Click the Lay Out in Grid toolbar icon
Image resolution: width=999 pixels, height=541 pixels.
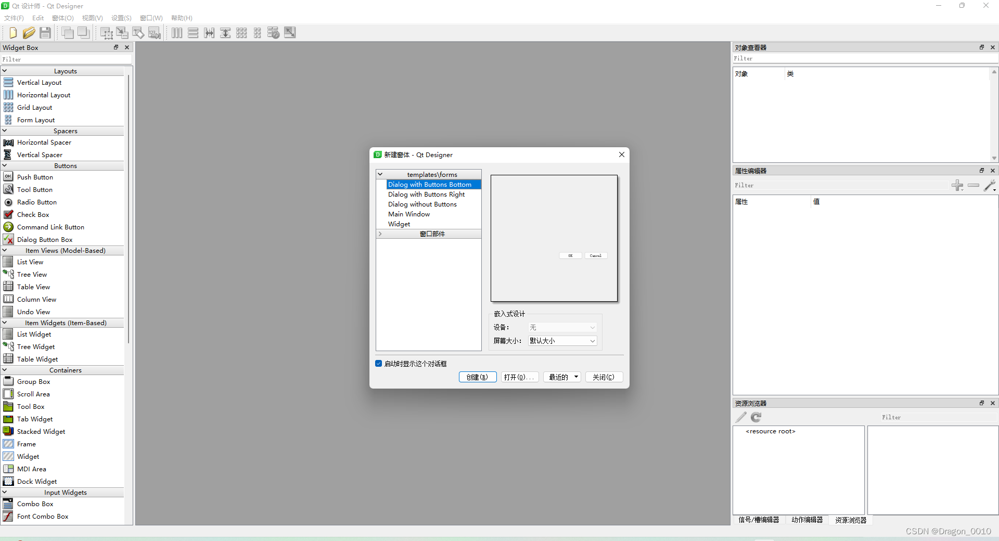coord(241,33)
